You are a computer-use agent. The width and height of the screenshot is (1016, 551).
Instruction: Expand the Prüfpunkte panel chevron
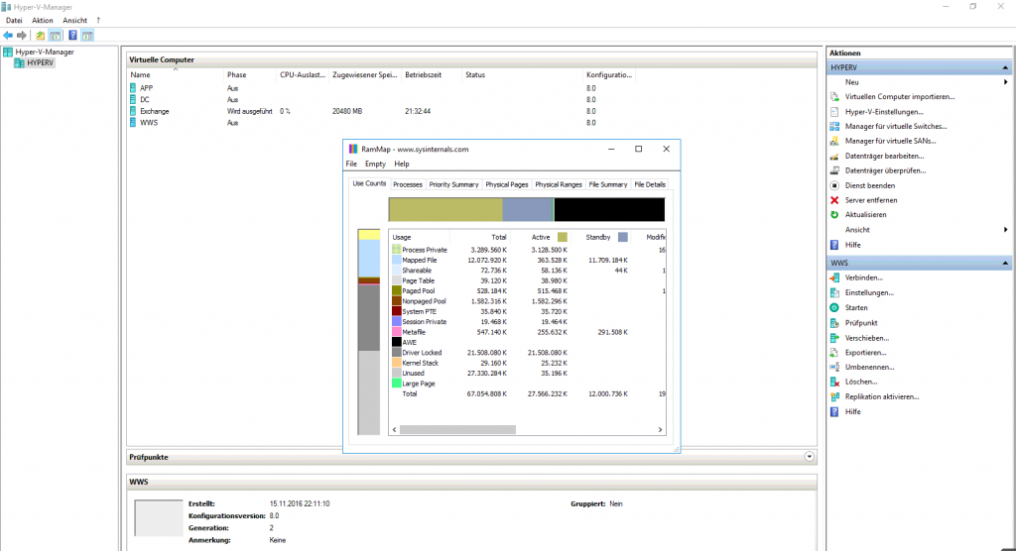click(810, 457)
